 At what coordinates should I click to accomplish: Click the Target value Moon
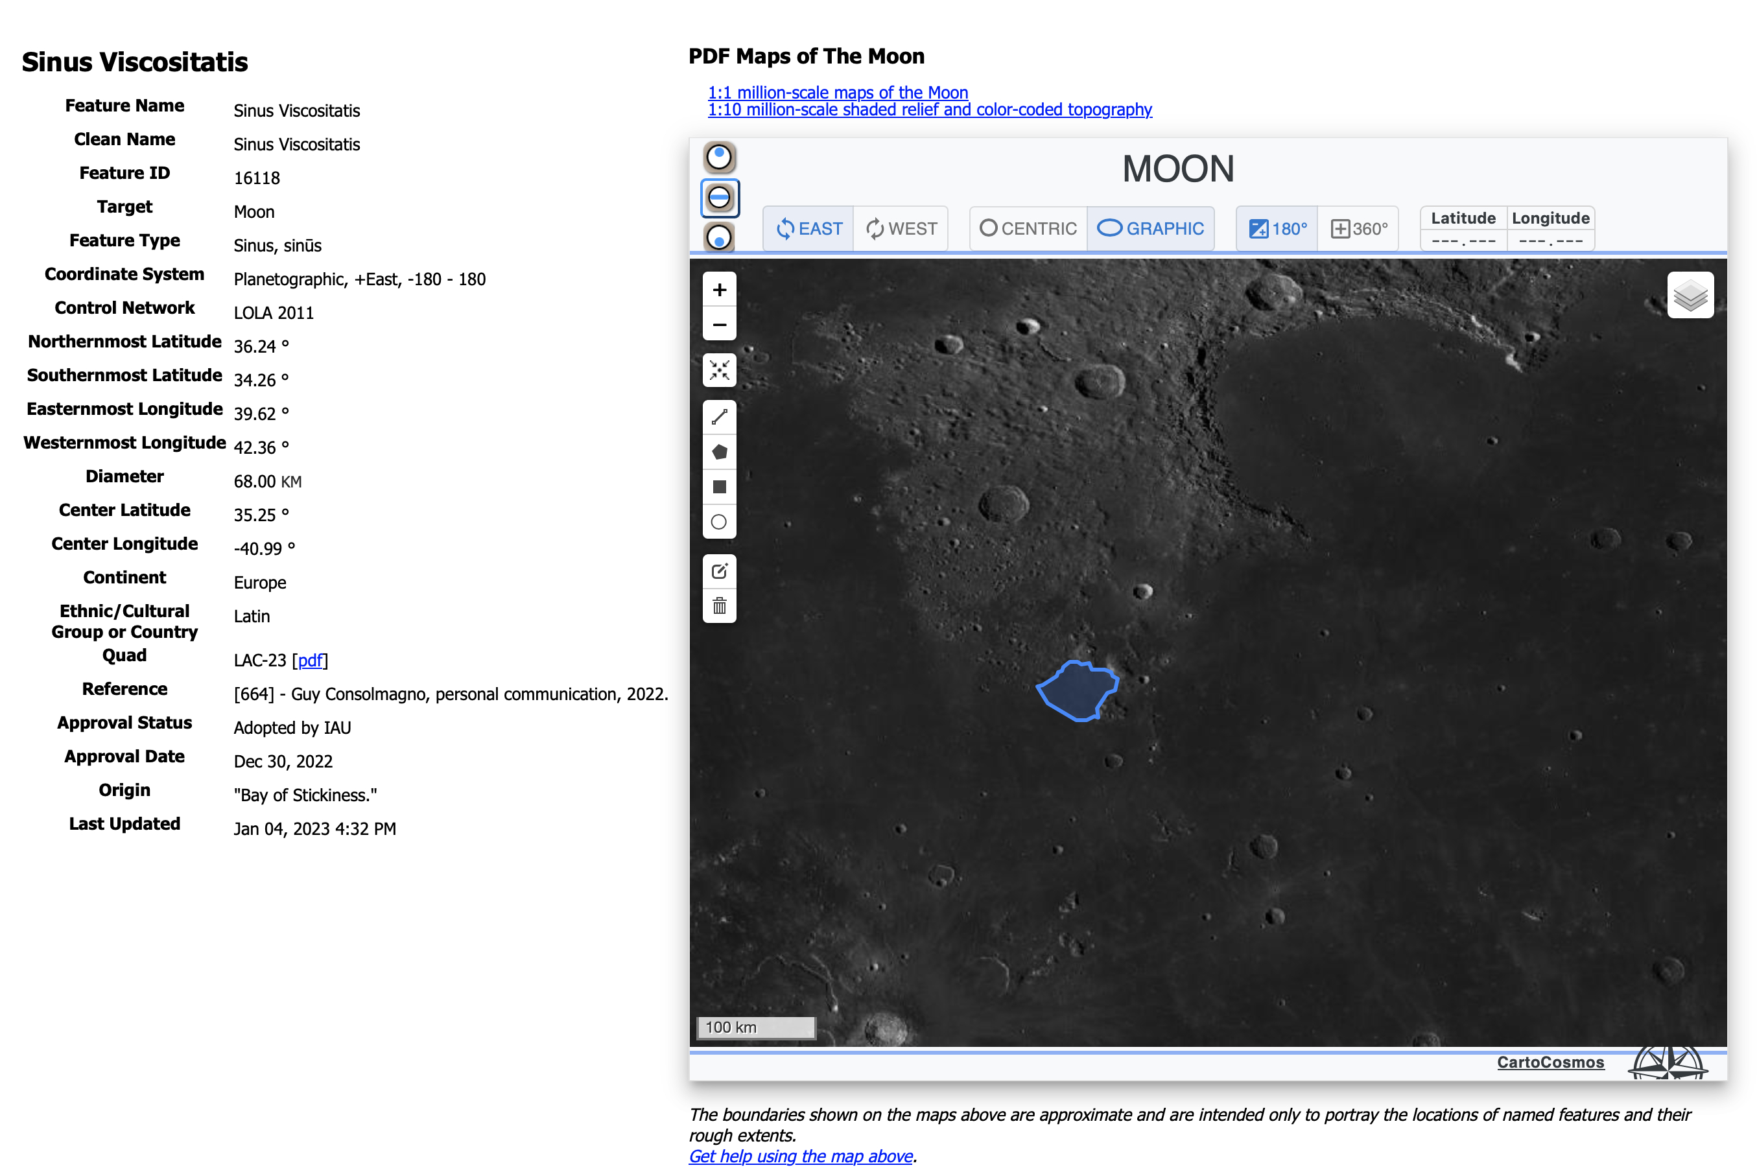pyautogui.click(x=254, y=212)
